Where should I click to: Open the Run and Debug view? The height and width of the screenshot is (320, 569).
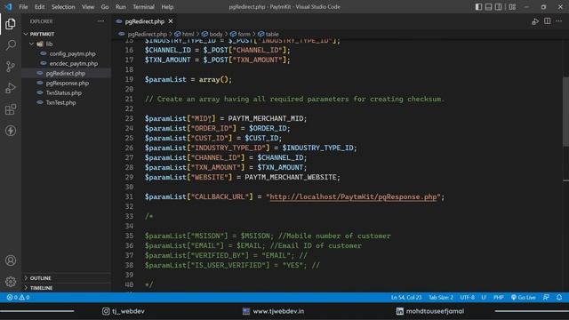click(x=11, y=88)
